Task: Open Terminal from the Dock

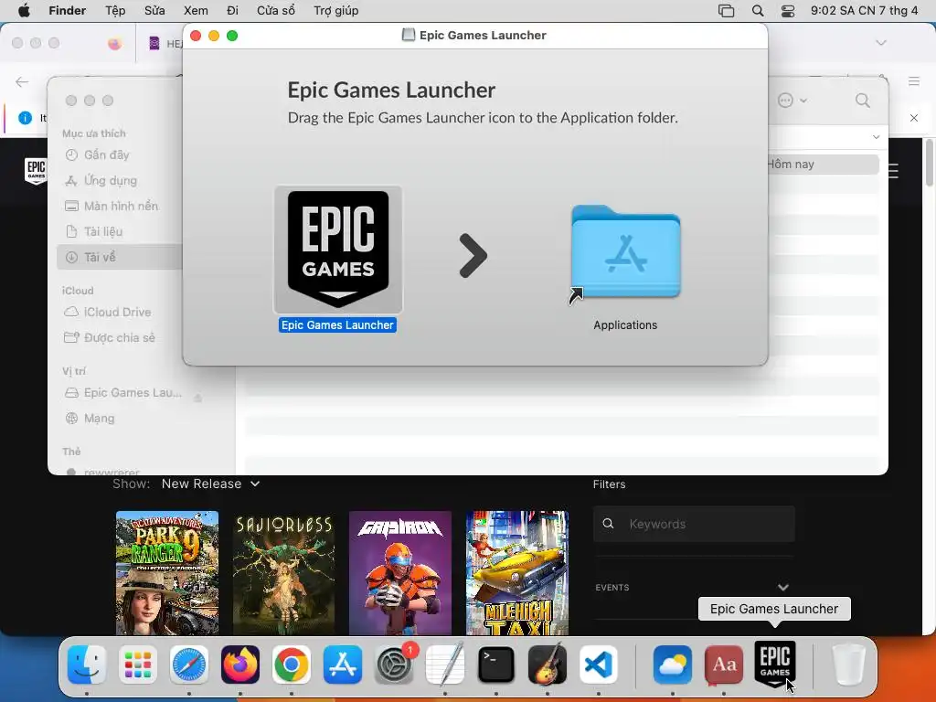Action: pyautogui.click(x=496, y=665)
